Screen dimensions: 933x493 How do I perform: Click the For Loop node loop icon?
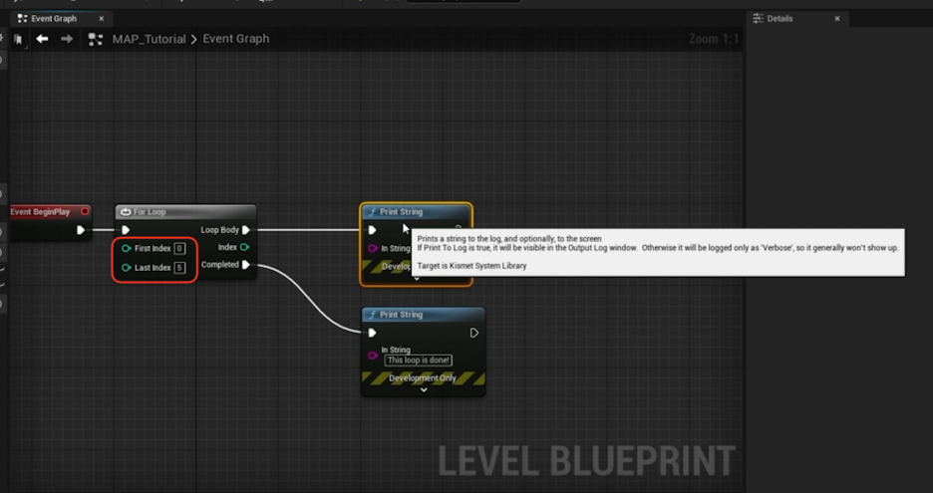click(126, 212)
